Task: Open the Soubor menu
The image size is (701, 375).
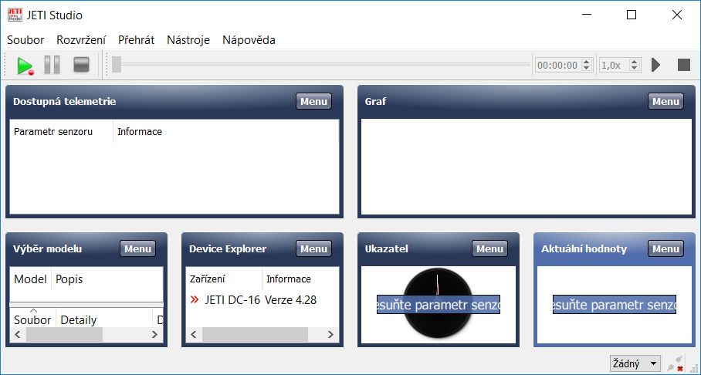Action: pyautogui.click(x=25, y=40)
